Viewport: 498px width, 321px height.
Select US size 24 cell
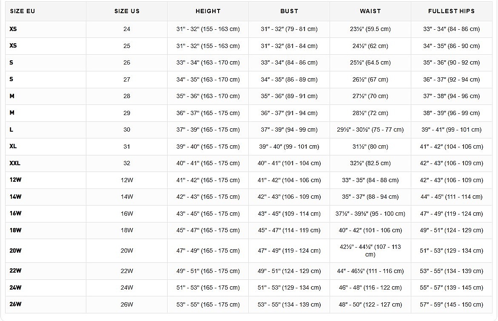coord(127,29)
